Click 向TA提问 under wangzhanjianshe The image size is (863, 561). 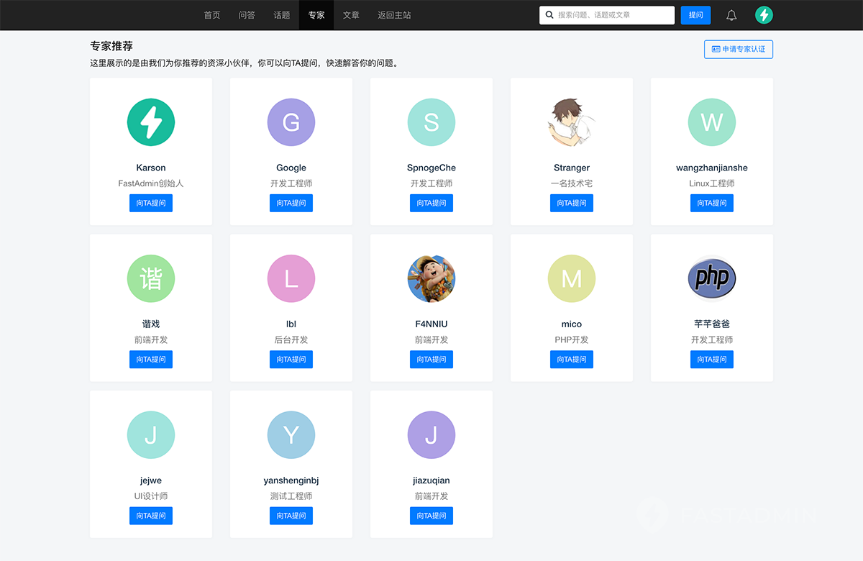[712, 203]
